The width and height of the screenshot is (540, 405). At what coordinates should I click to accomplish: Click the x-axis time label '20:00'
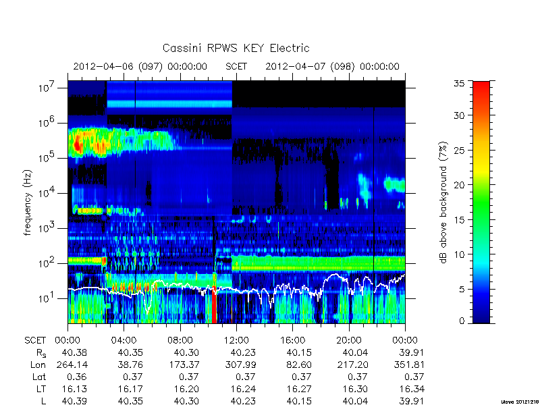click(x=349, y=340)
